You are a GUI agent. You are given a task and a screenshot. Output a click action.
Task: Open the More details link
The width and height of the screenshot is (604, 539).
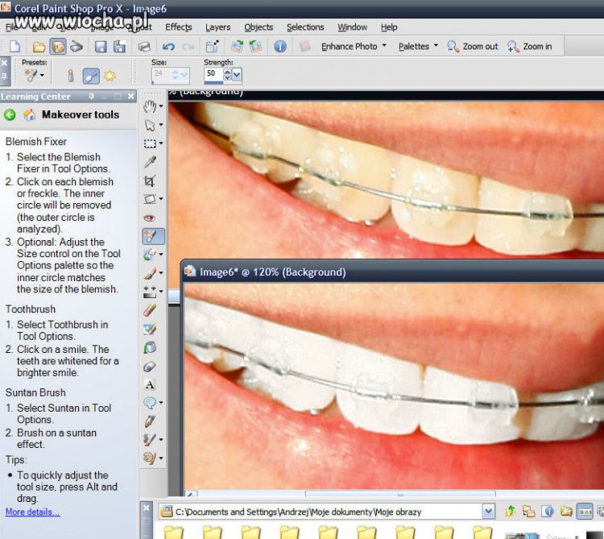pyautogui.click(x=33, y=512)
